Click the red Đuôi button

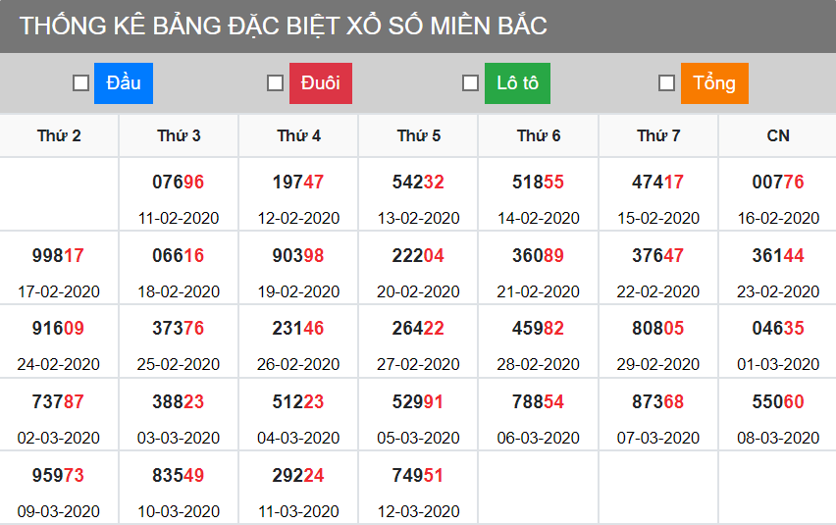tap(320, 83)
